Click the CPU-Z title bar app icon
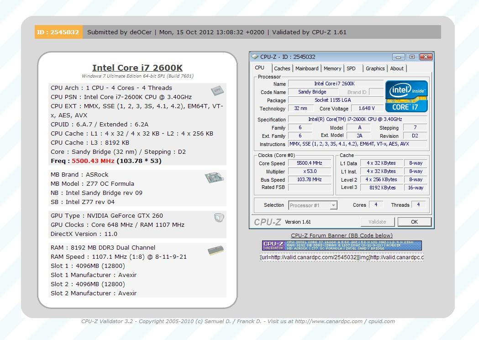Viewport: 479px width, 340px height. click(254, 57)
